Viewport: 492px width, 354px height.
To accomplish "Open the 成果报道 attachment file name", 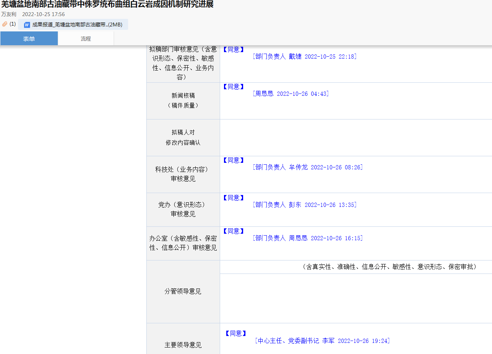I will tap(77, 25).
